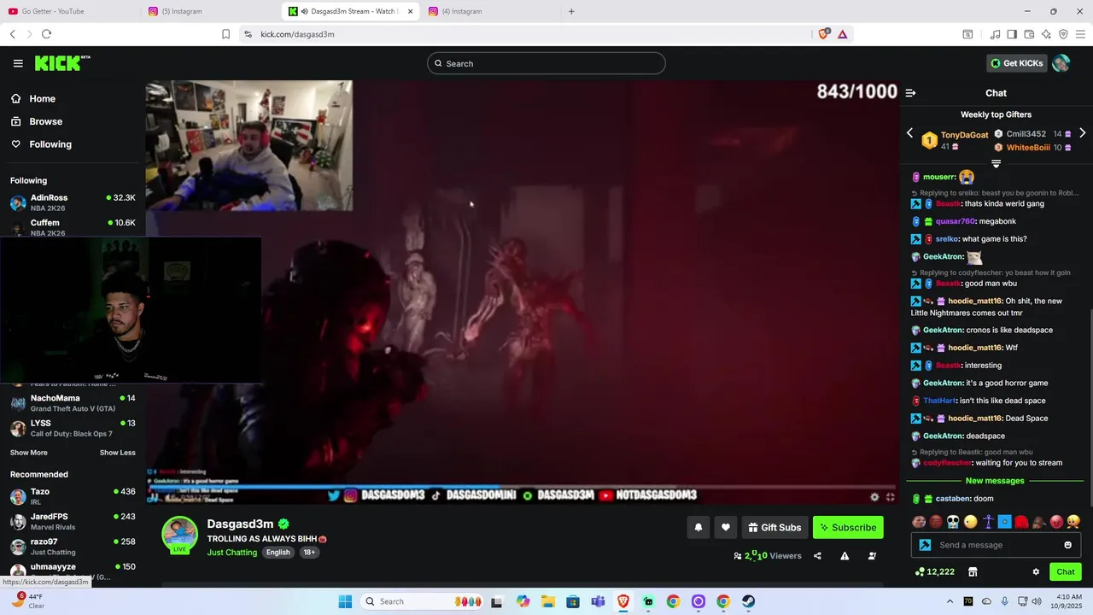Open video player settings gear
This screenshot has height=615, width=1093.
click(x=874, y=497)
